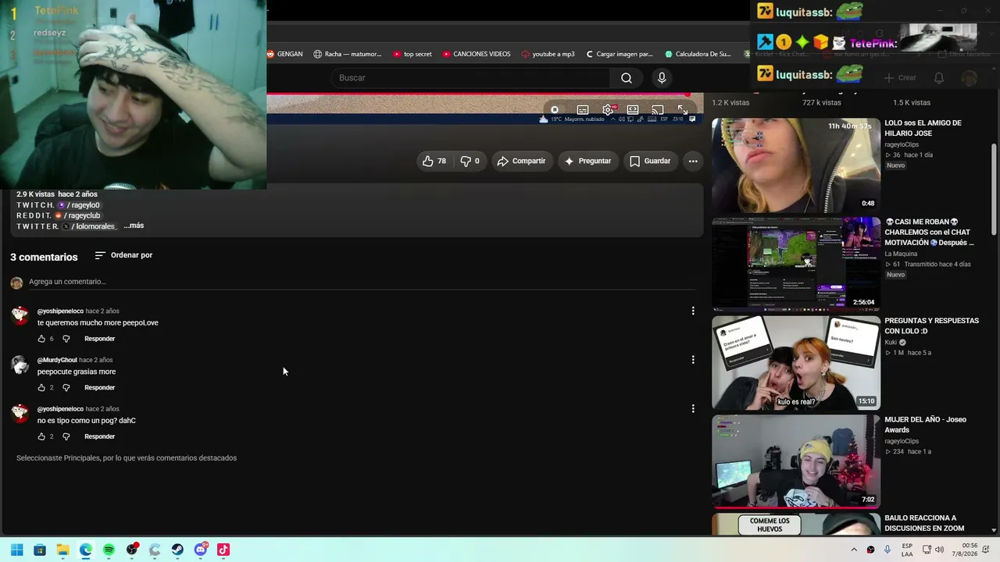Open the 'Racha — matumor...' bookmark
The height and width of the screenshot is (562, 1000).
coord(348,54)
